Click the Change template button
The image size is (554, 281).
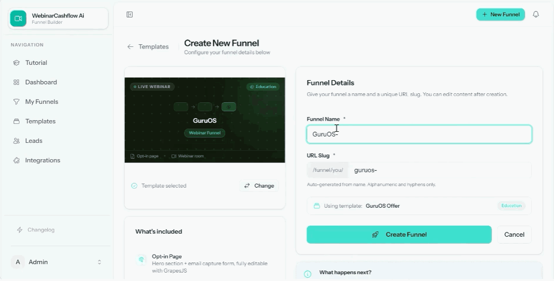coord(259,186)
